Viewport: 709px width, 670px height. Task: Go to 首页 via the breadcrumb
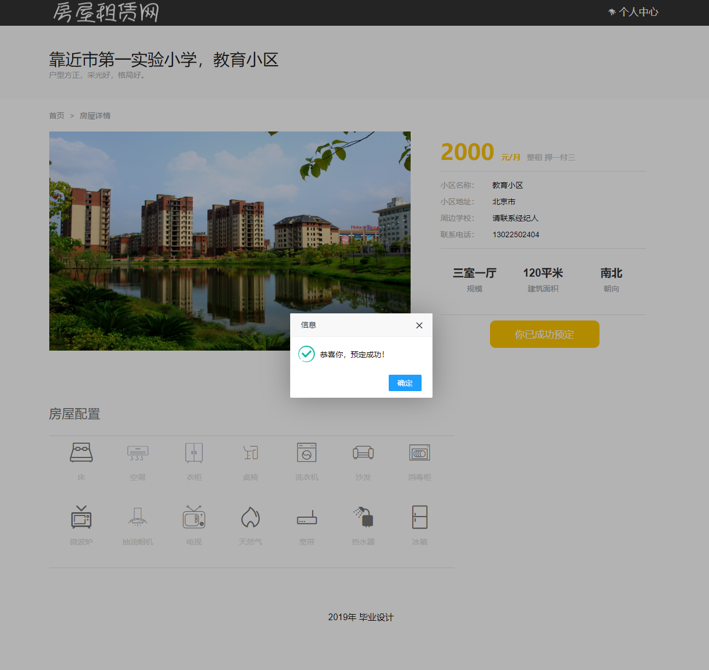[56, 116]
